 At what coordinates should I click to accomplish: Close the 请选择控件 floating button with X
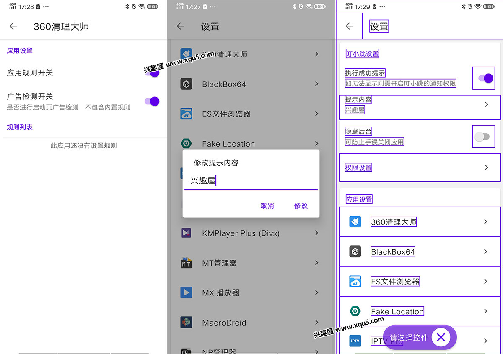pos(441,337)
